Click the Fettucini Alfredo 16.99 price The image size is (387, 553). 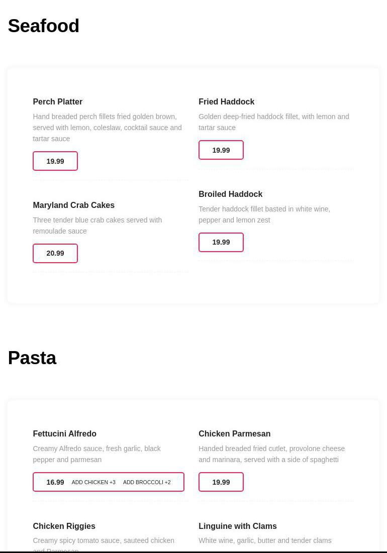tap(55, 482)
